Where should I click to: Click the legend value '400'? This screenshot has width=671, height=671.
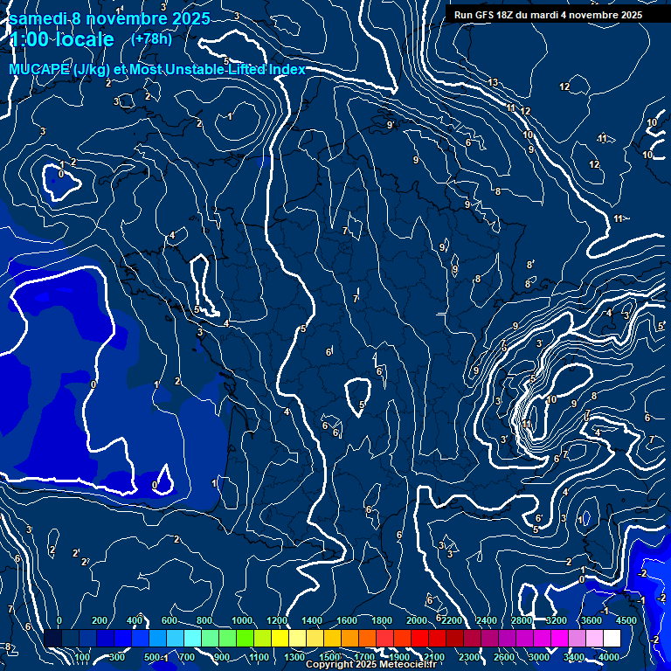click(x=135, y=620)
